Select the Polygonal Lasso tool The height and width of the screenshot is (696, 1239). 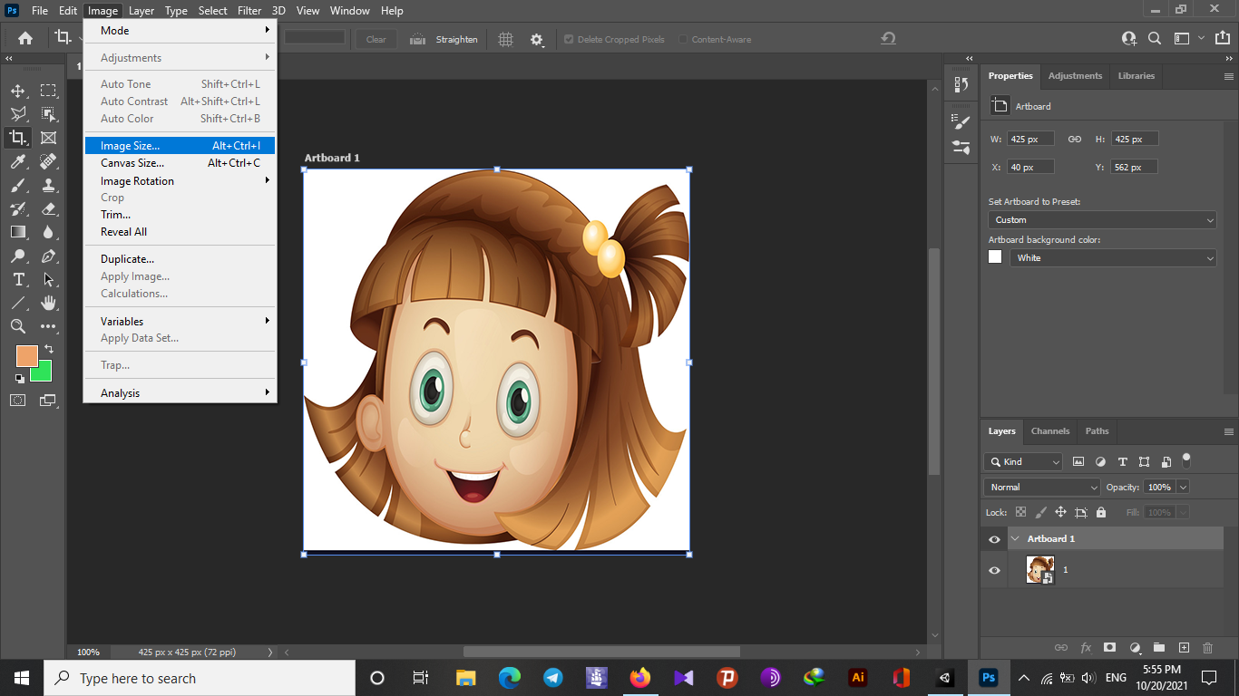point(18,114)
